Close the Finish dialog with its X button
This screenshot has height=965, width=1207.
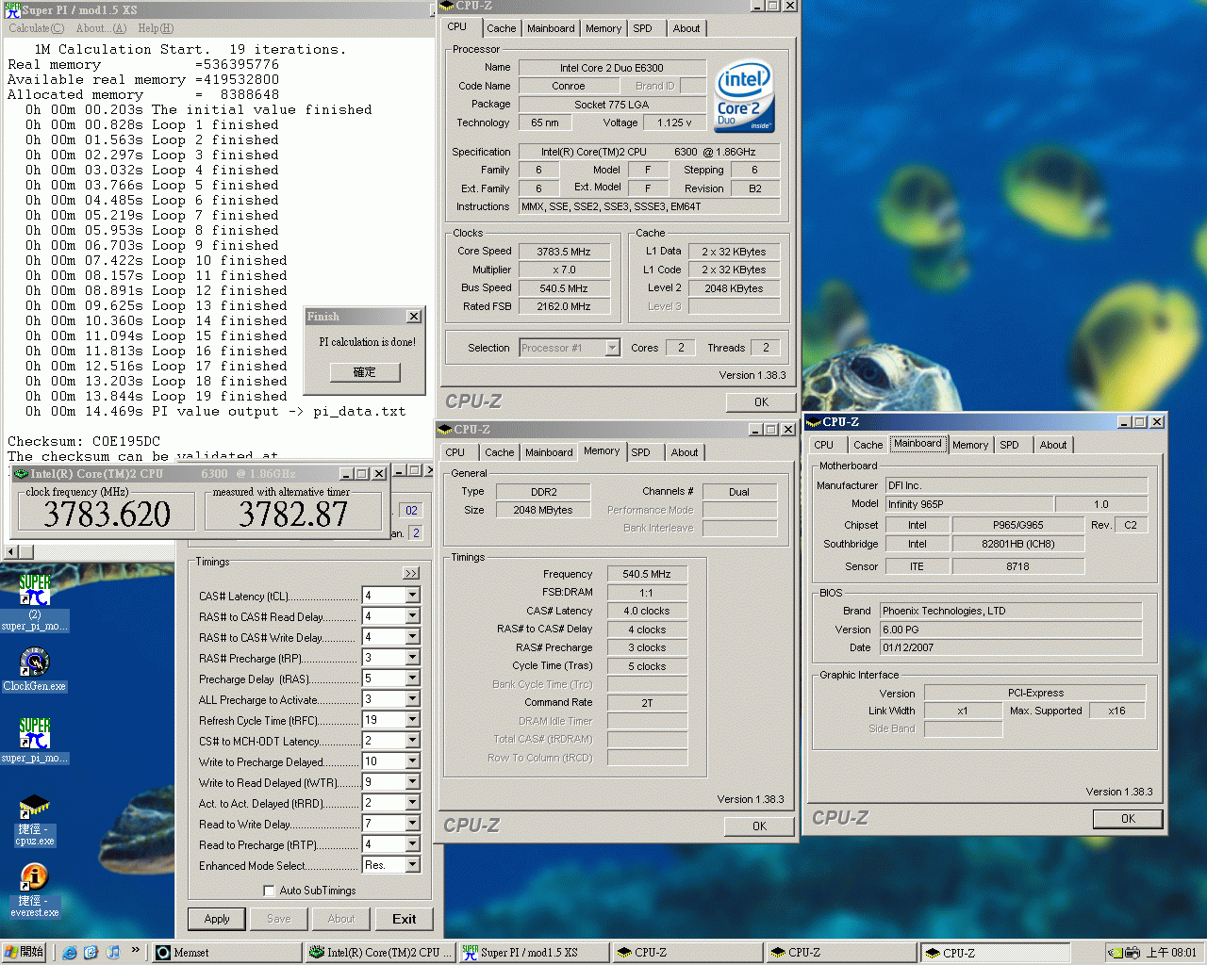click(413, 317)
